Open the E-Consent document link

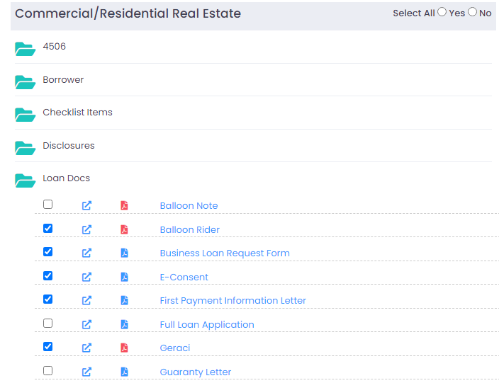(184, 277)
